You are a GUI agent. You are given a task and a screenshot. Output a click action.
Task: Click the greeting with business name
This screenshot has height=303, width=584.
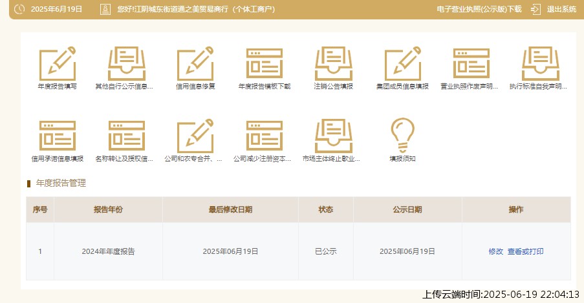[196, 9]
